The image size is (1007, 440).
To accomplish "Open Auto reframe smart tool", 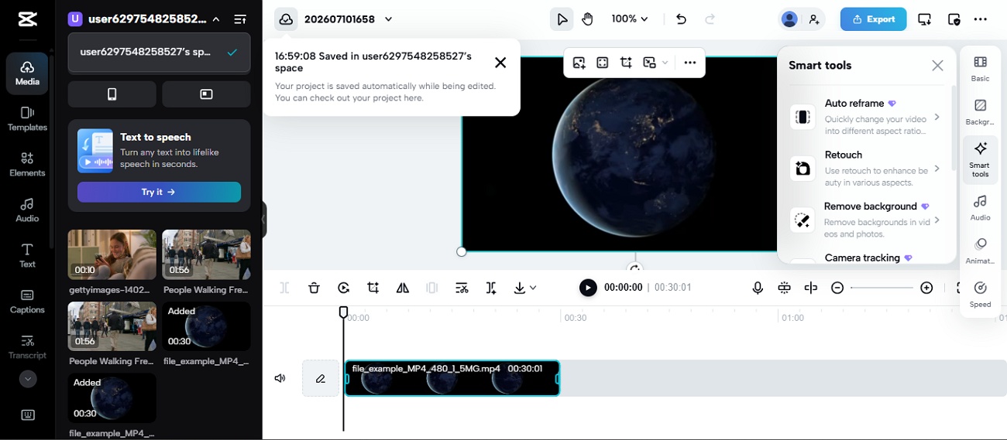I will 866,117.
